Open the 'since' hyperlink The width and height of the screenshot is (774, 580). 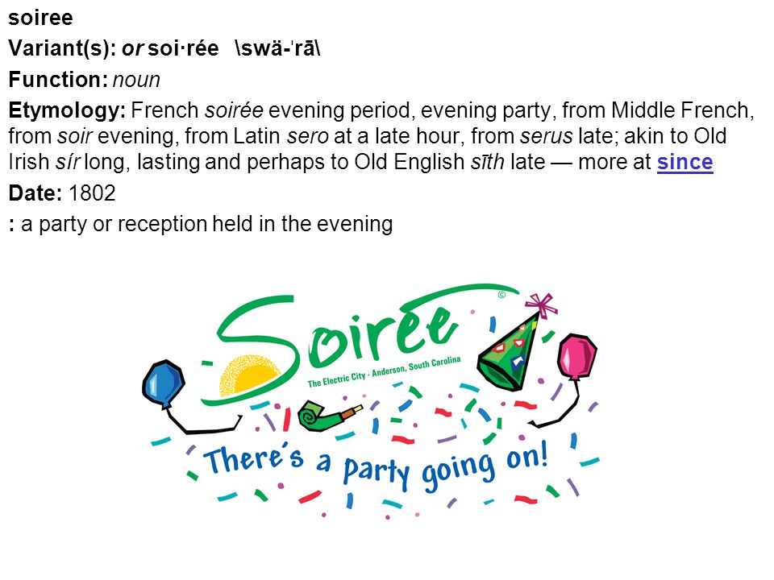(685, 162)
